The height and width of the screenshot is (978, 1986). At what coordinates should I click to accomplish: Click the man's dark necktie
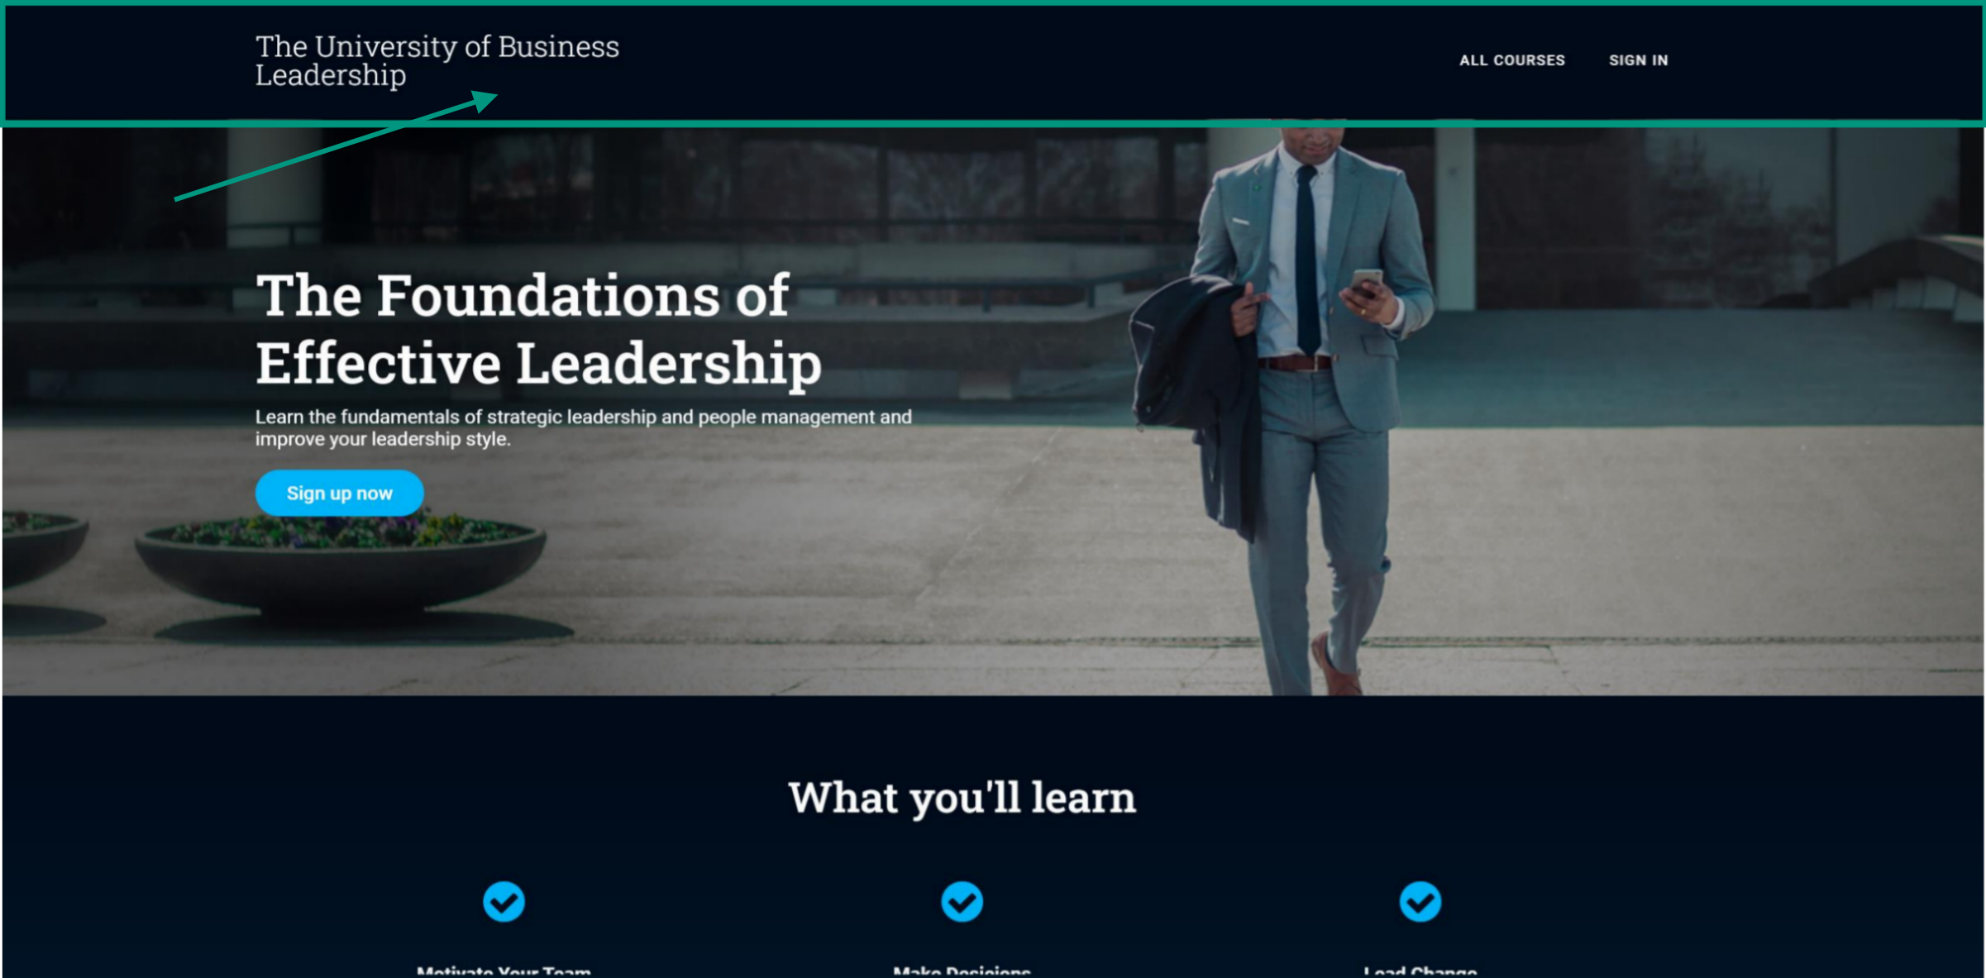coord(1307,256)
